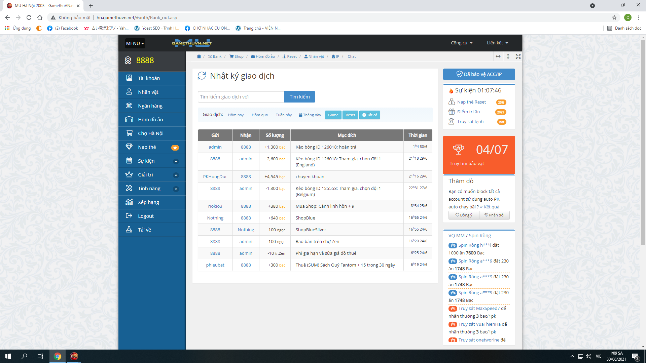Toggle the Game transaction filter
646x363 pixels.
coord(333,115)
